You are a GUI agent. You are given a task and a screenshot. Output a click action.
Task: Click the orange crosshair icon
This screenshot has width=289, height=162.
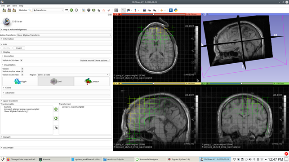(x=162, y=10)
